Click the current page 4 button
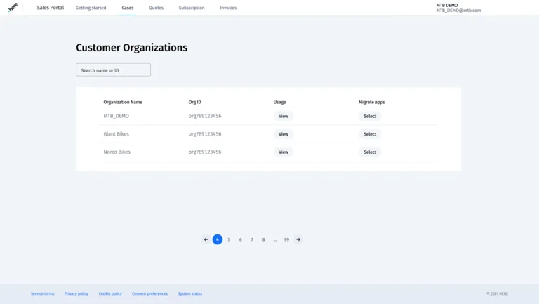 pos(218,239)
